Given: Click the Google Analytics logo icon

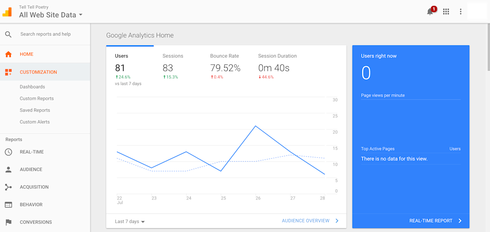Looking at the screenshot, I should click(x=7, y=11).
